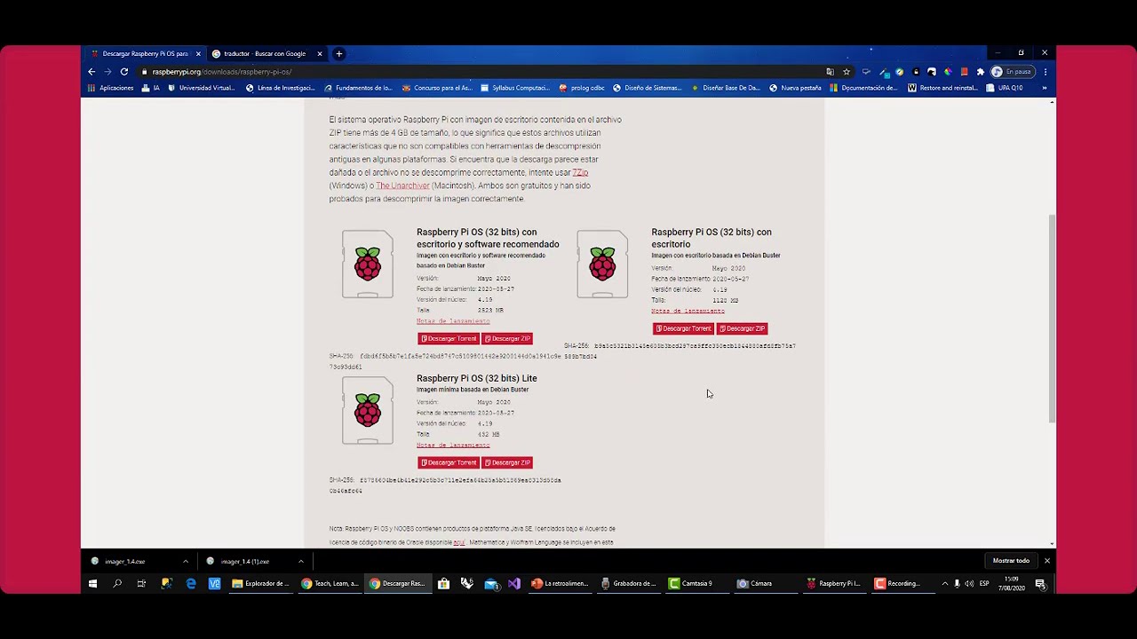
Task: Open the Cámara app on taskbar
Action: click(766, 584)
